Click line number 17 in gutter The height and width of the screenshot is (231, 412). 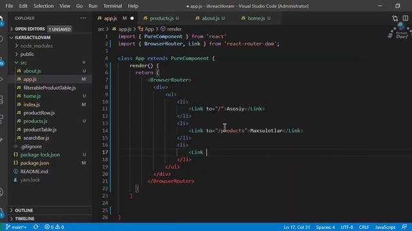click(x=105, y=152)
